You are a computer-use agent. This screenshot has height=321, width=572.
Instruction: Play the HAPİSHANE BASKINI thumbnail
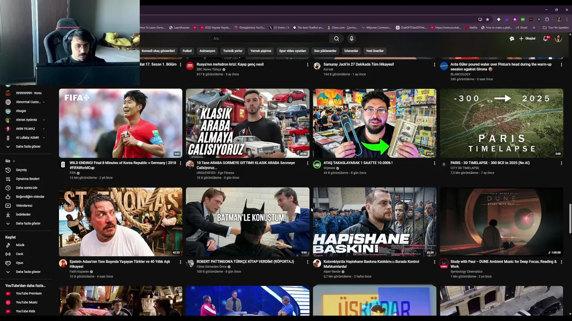point(374,222)
